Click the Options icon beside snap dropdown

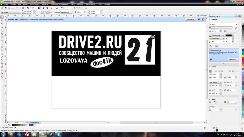pyautogui.click(x=86, y=8)
